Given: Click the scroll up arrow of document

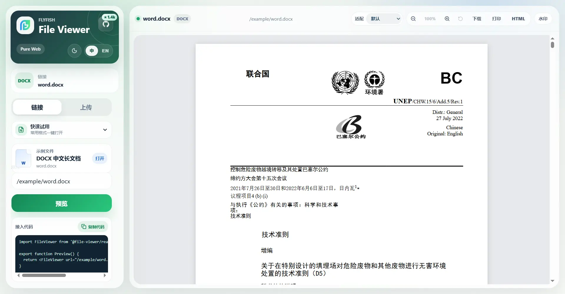Looking at the screenshot, I should coord(552,38).
